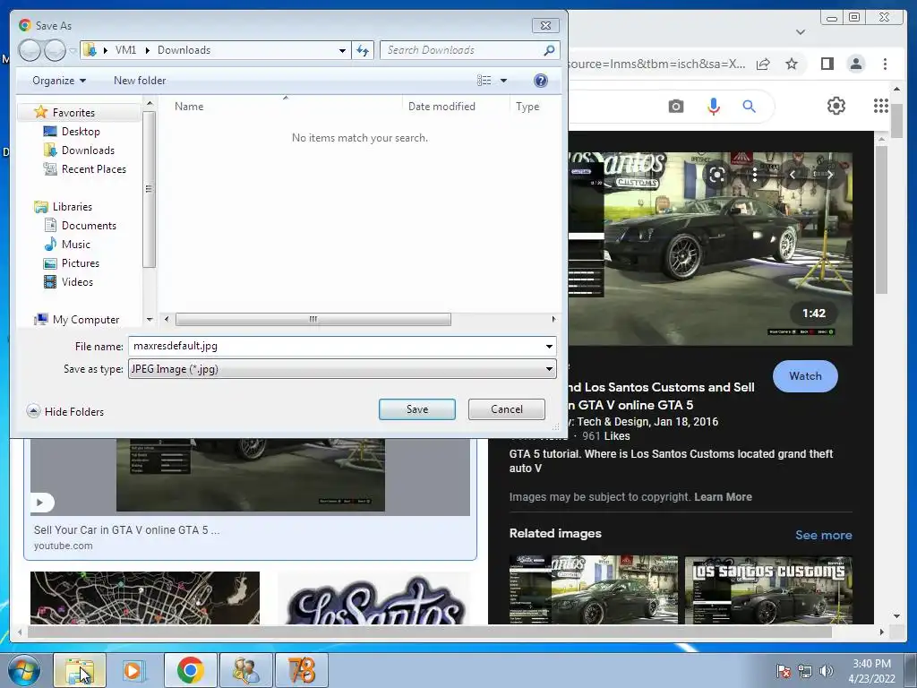
Task: Select Downloads under Favorites
Action: (x=88, y=150)
